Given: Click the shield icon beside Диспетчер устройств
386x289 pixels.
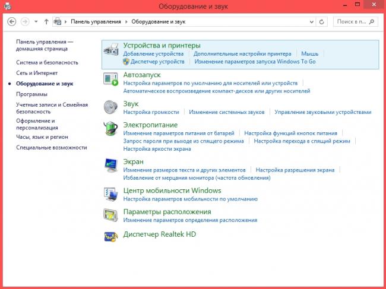Looking at the screenshot, I should (x=126, y=62).
